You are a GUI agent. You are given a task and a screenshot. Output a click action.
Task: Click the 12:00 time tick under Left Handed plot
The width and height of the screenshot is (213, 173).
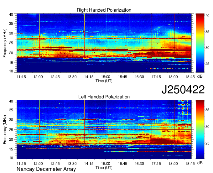point(38,163)
